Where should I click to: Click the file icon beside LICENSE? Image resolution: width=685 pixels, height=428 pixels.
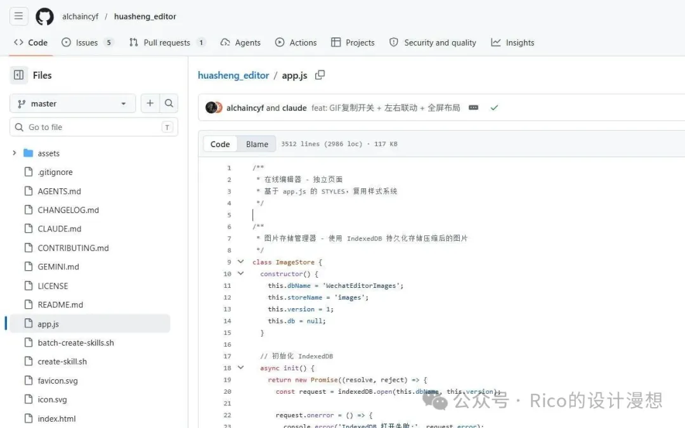point(29,285)
